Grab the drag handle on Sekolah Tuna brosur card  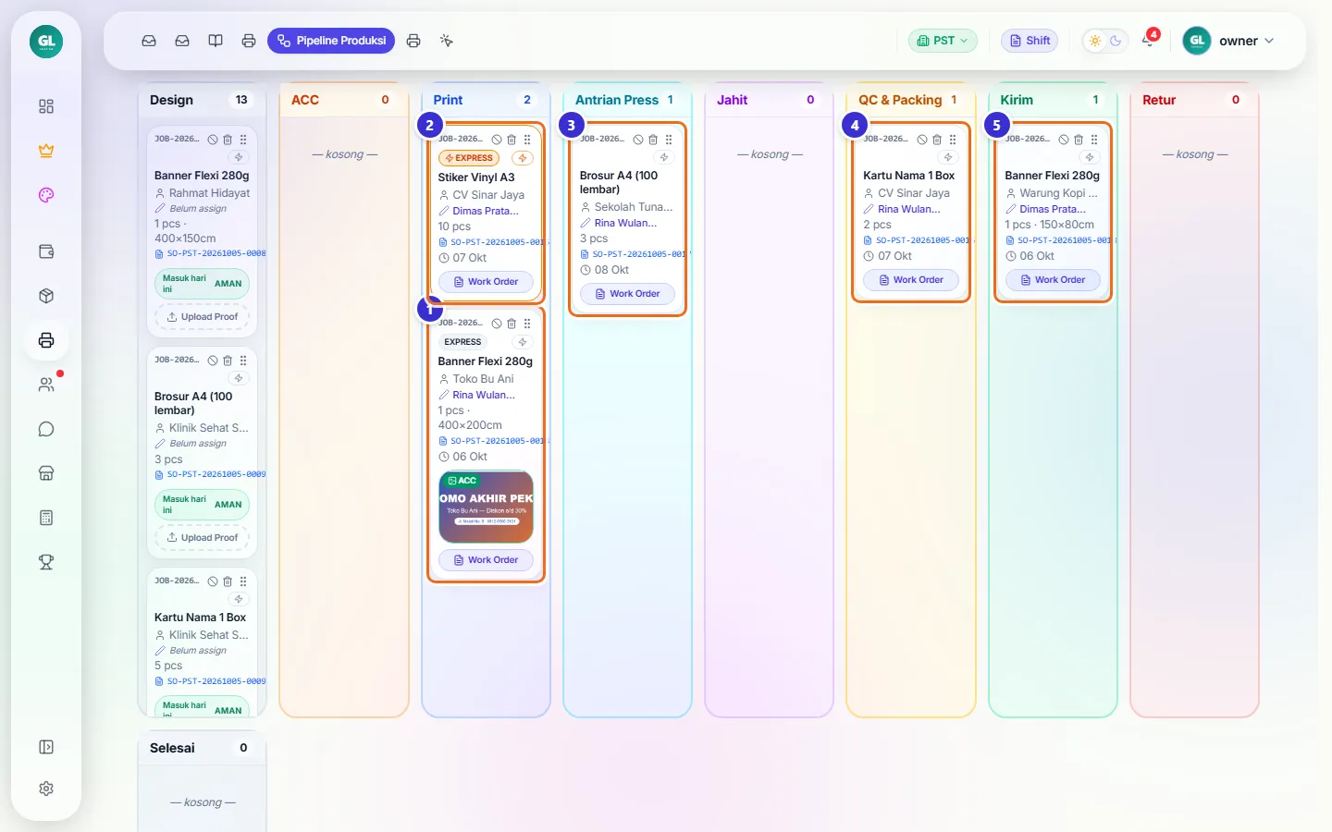(669, 140)
